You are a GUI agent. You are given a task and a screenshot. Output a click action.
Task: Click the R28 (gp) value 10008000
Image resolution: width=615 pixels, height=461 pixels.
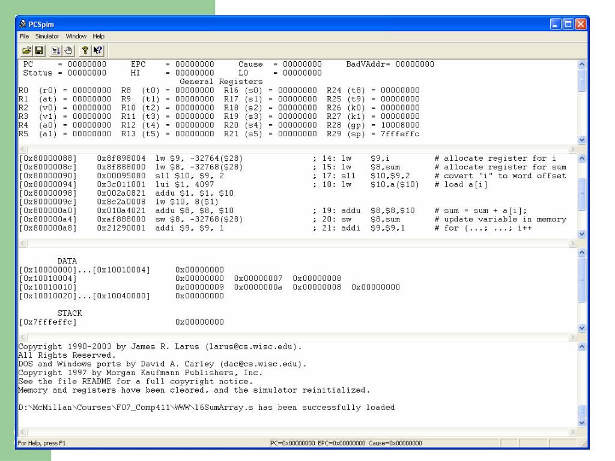[400, 125]
